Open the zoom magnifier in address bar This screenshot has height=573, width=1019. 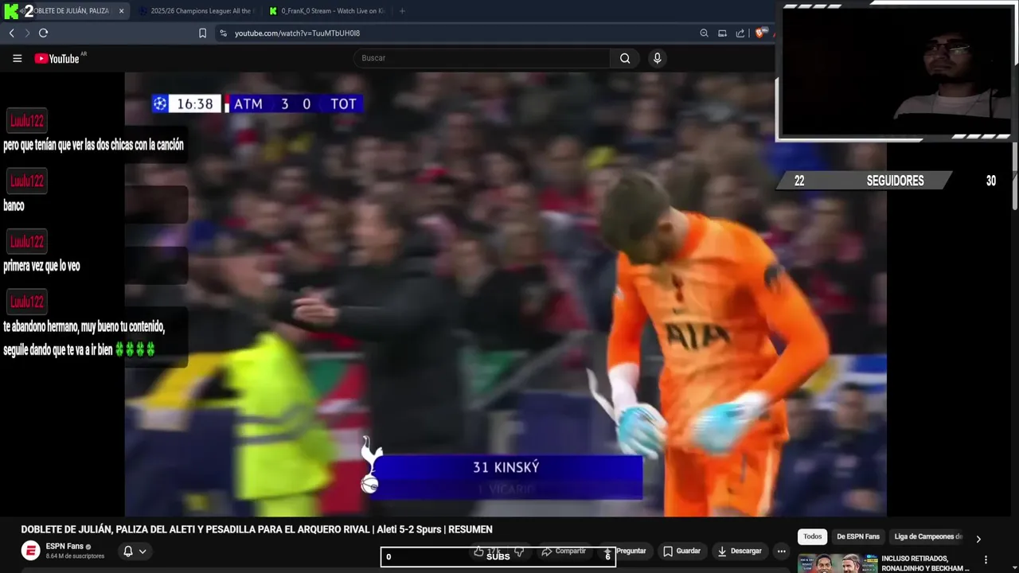coord(704,33)
